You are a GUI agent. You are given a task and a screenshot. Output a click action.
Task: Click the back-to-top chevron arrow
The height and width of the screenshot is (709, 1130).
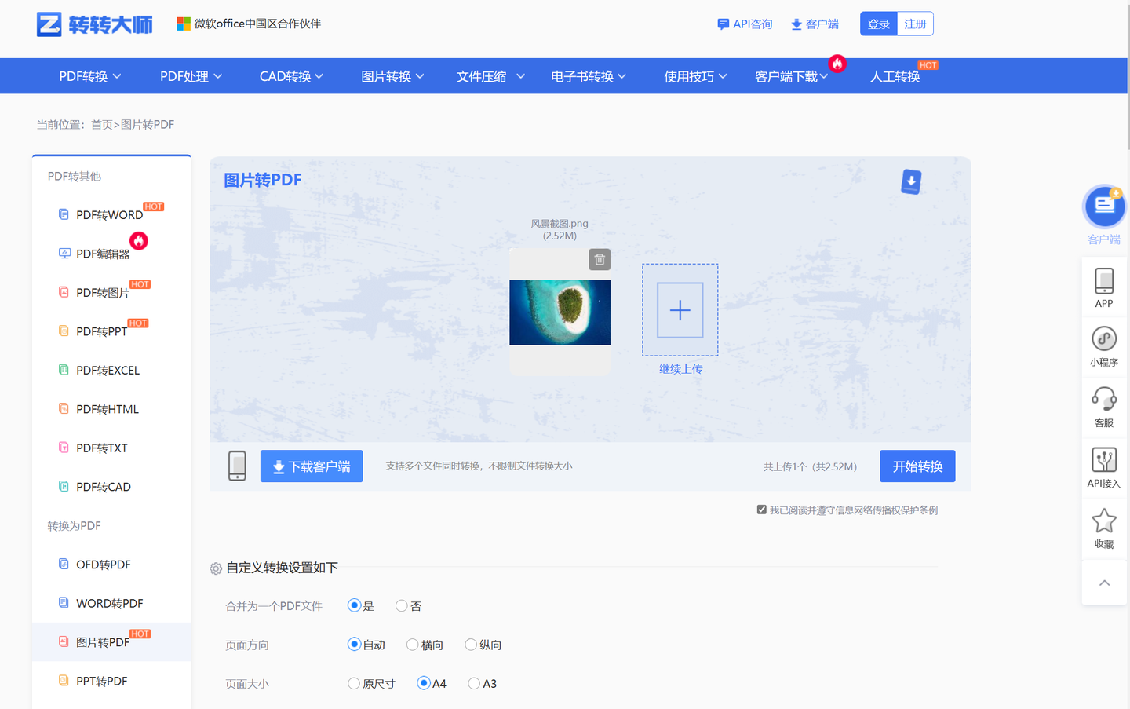point(1104,583)
